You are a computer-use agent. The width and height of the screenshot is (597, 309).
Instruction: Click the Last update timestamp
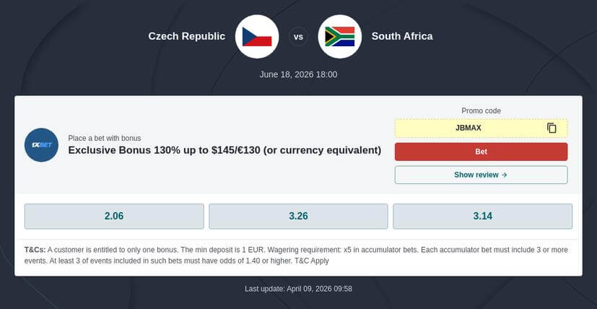(298, 289)
